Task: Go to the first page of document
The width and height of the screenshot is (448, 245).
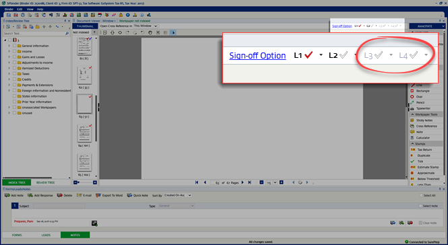Action: click(197, 182)
